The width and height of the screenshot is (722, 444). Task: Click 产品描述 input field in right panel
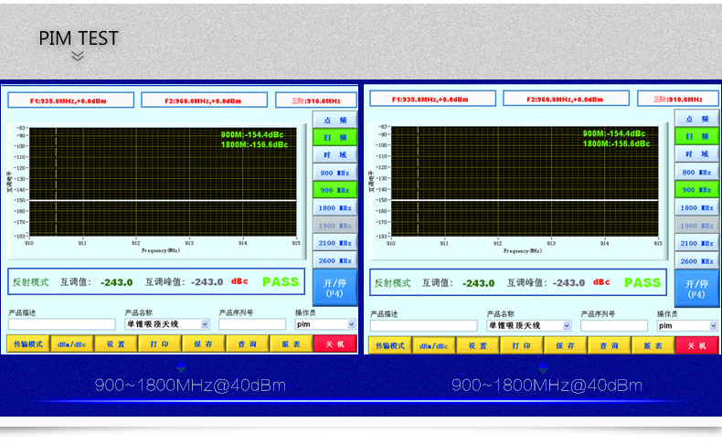click(x=423, y=325)
